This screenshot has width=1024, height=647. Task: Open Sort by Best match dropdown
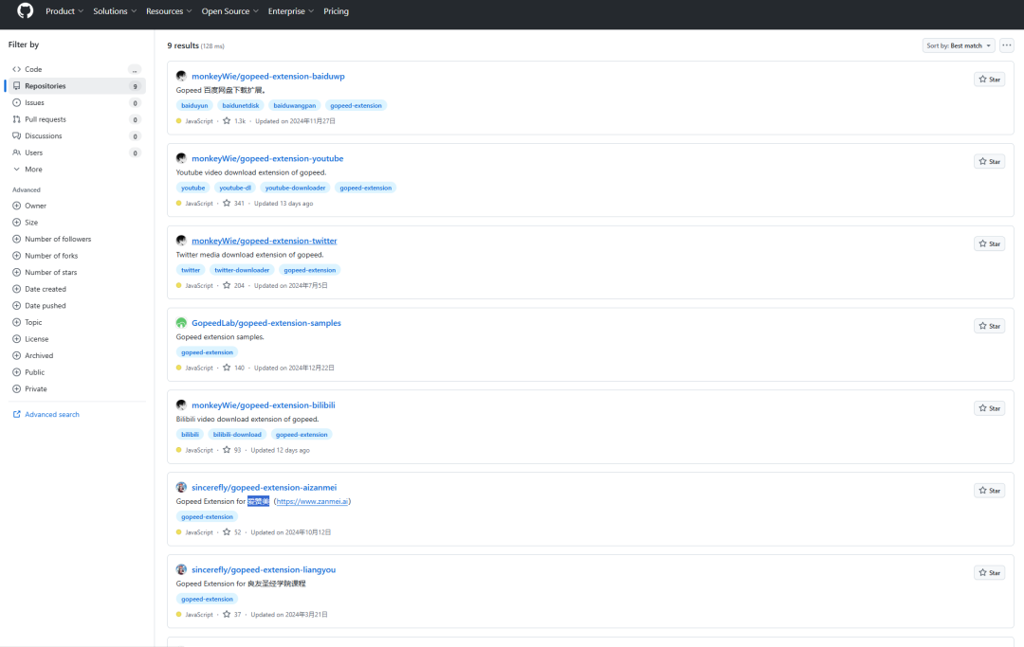point(959,45)
